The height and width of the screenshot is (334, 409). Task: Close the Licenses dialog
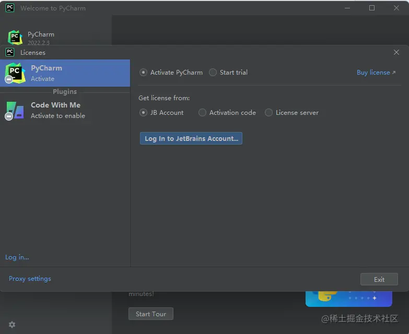[x=396, y=52]
